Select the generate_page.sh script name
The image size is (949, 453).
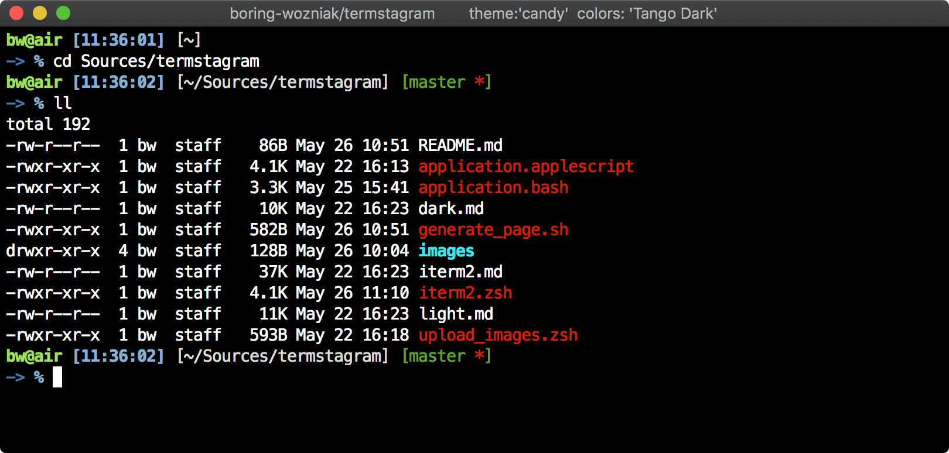[x=493, y=229]
